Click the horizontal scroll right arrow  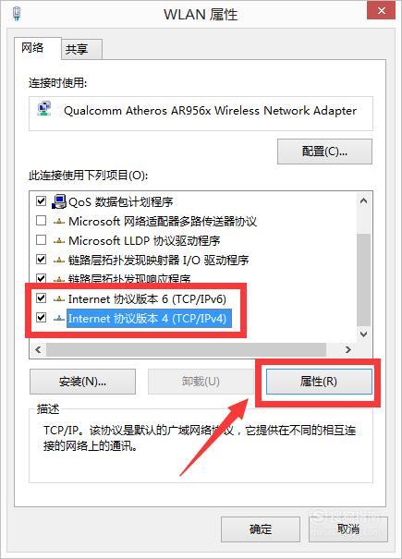348,350
